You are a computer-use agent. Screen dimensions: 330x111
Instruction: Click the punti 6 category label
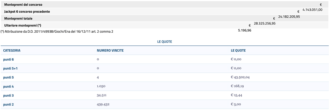point(9,59)
